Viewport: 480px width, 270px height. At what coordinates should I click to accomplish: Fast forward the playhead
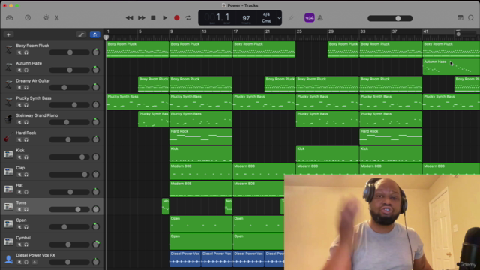(x=142, y=18)
